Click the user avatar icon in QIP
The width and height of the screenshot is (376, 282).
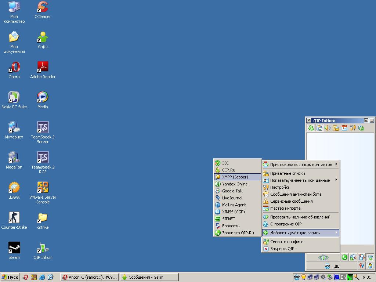pos(370,266)
